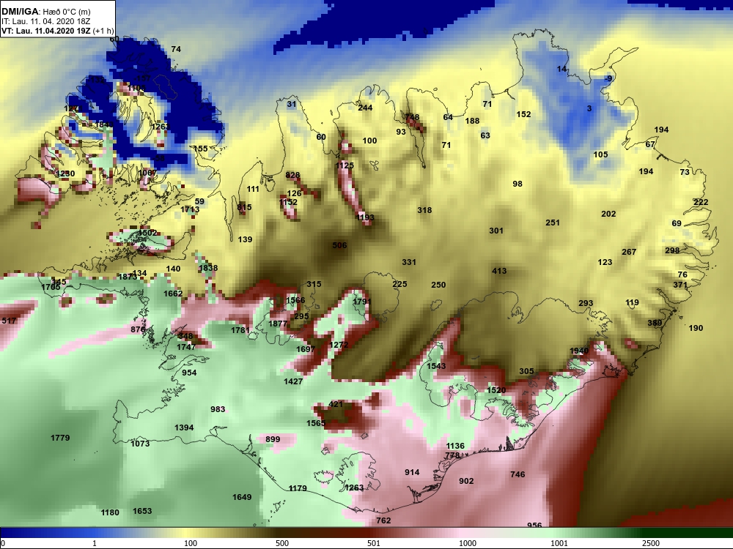Click the map value "31"
Screen dimensions: 733x549
[291, 104]
